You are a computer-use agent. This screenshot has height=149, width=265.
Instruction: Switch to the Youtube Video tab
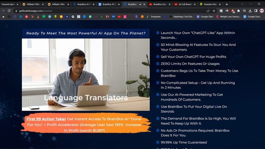pyautogui.click(x=210, y=5)
